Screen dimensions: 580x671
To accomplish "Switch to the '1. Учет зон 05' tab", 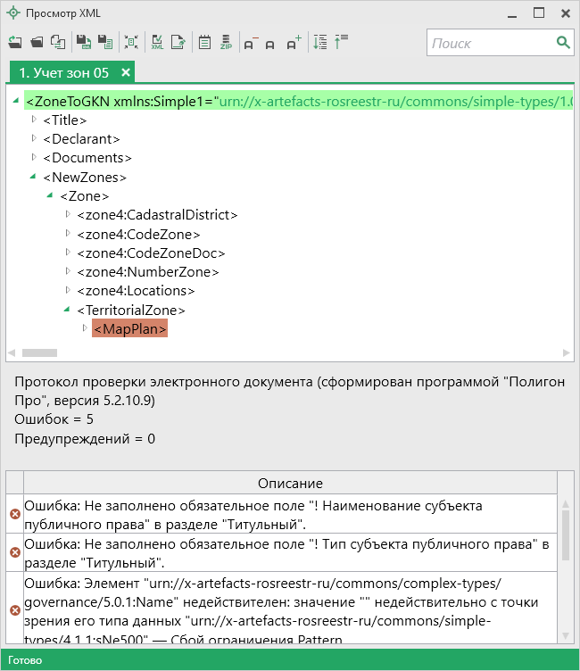I will point(64,72).
